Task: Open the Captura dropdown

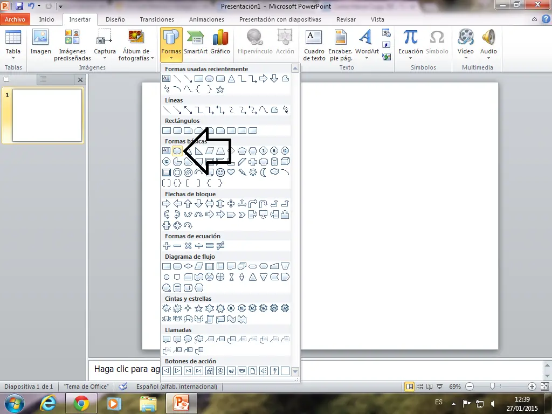Action: coord(105,58)
